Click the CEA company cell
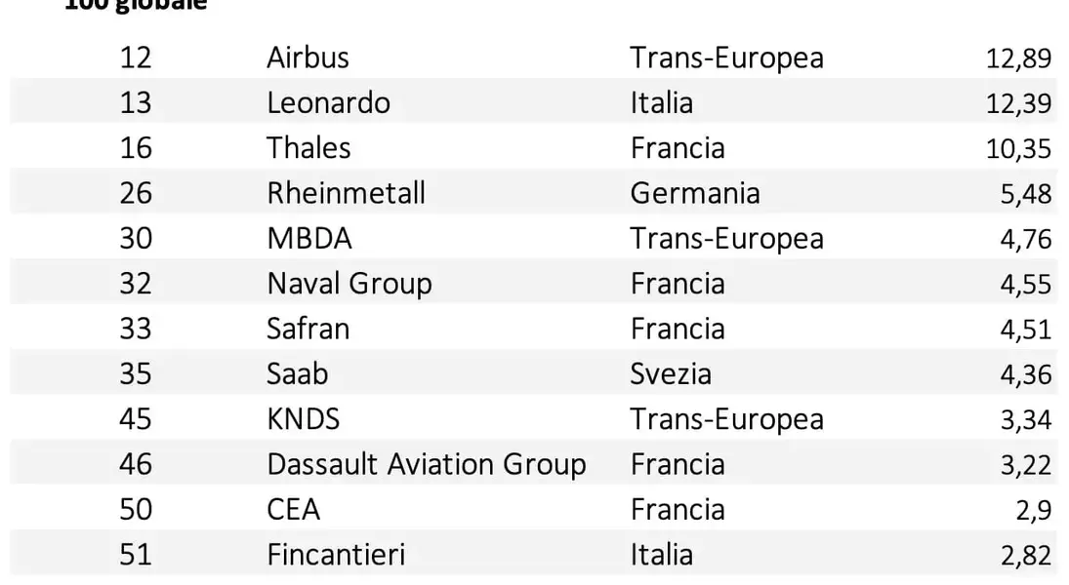Viewport: 1069px width, 585px height. tap(293, 509)
